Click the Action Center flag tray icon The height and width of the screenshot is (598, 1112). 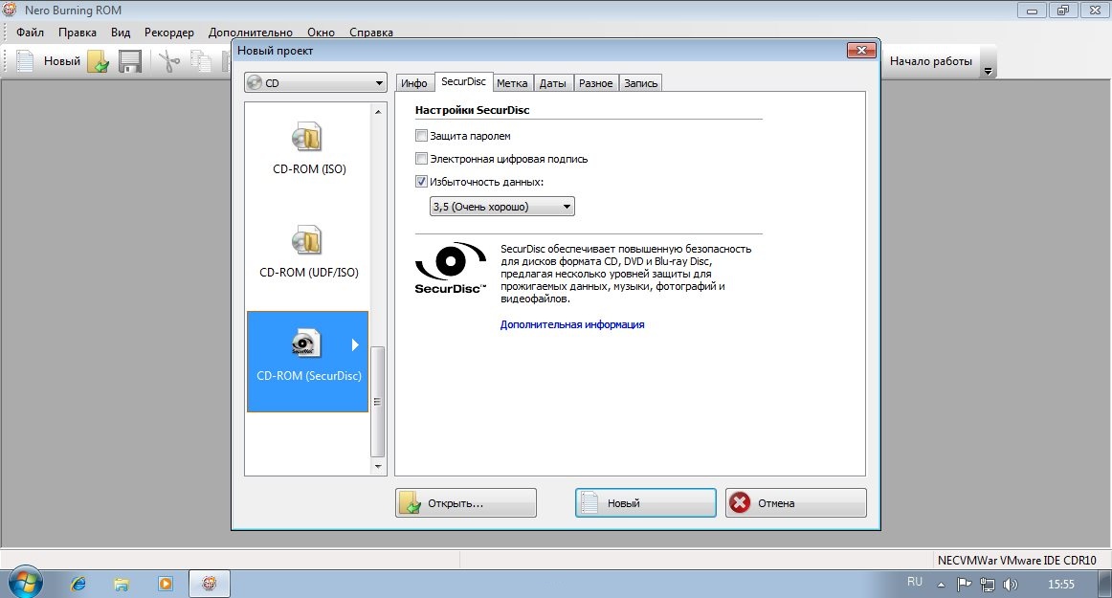[964, 585]
